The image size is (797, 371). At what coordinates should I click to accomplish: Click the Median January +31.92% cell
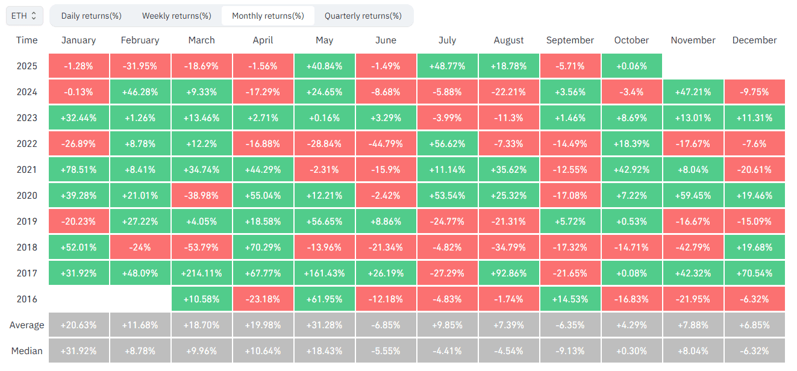pyautogui.click(x=79, y=351)
